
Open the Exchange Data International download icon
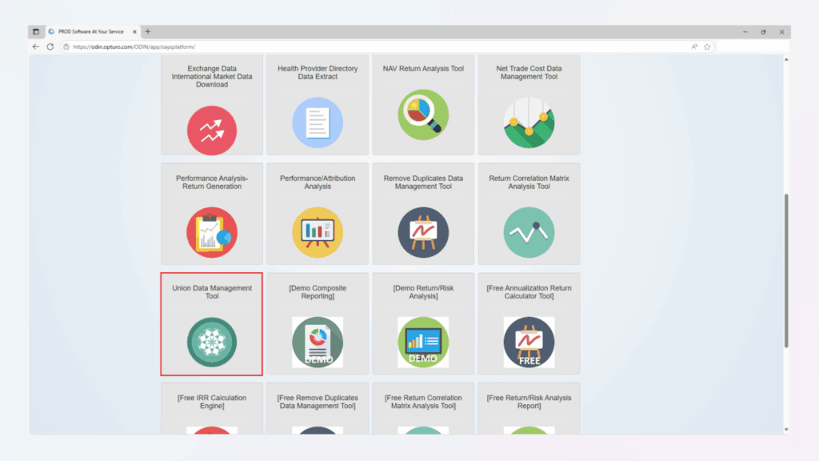tap(212, 130)
